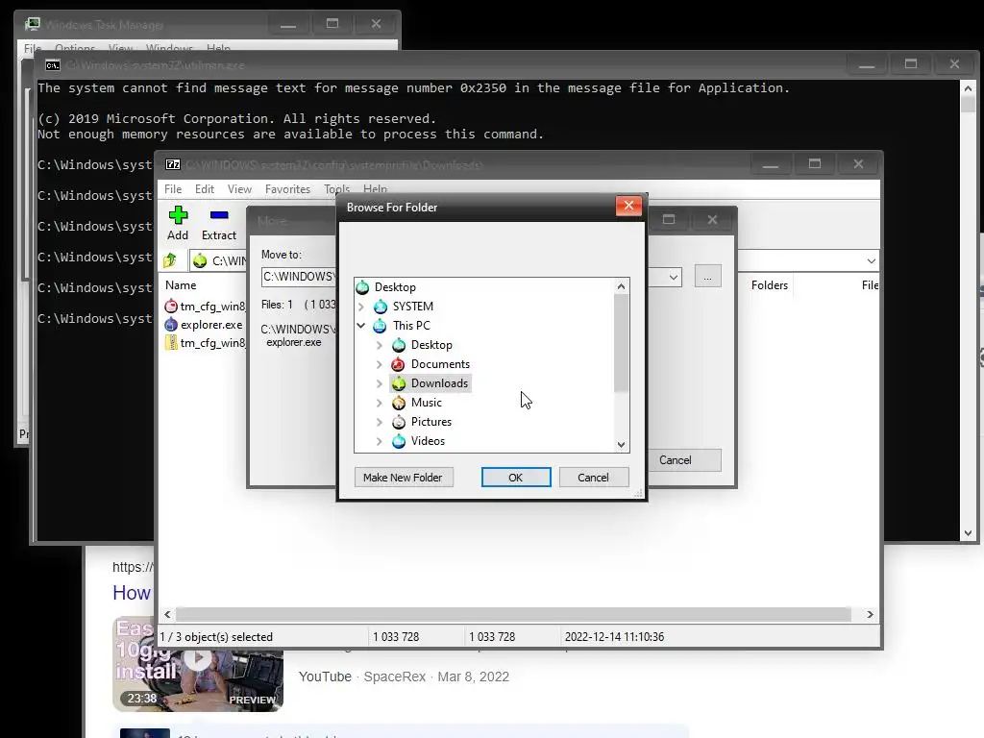Screen dimensions: 984x738
Task: Click the 7z window title icon
Action: [173, 164]
